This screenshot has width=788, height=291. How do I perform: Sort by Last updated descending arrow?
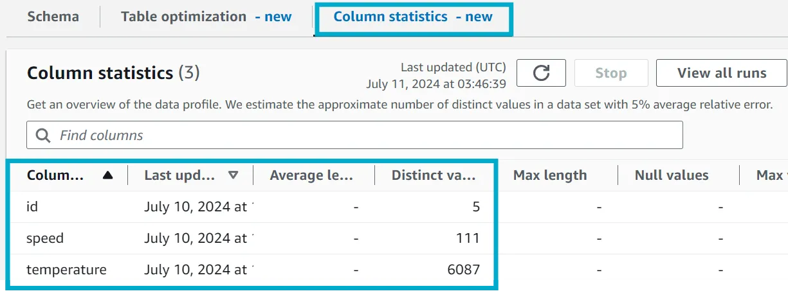[x=234, y=175]
